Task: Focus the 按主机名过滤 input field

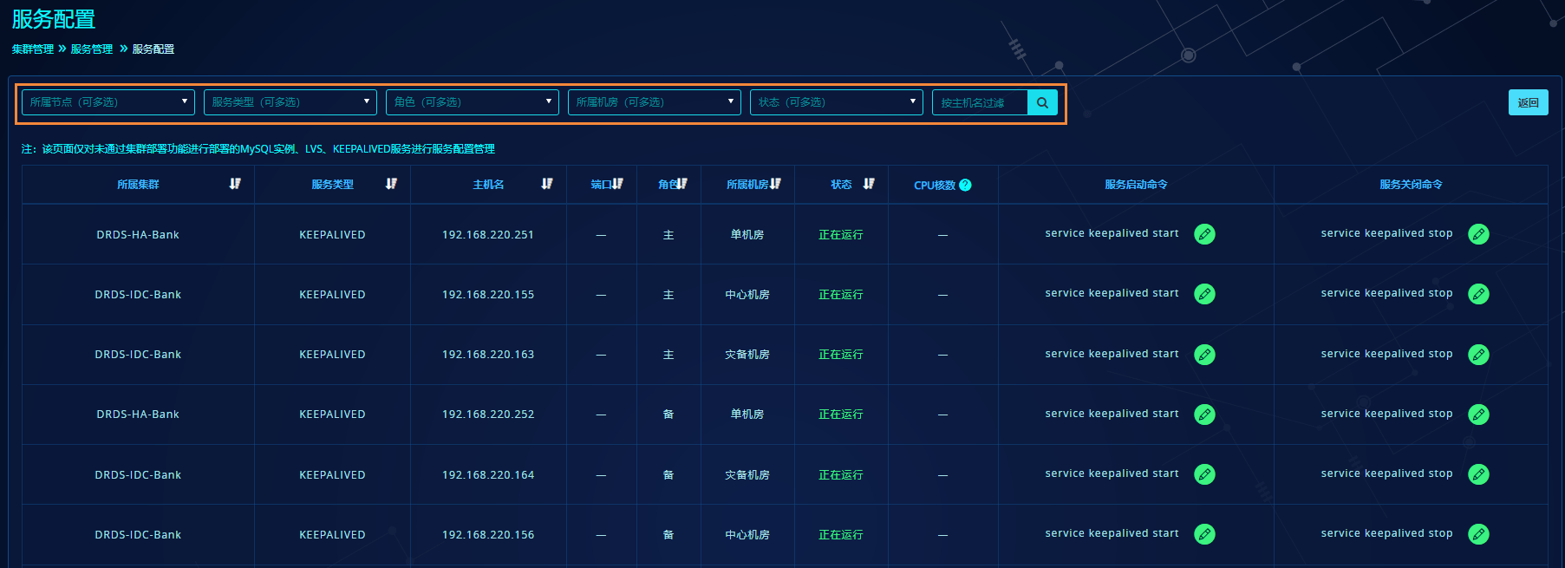Action: point(980,102)
